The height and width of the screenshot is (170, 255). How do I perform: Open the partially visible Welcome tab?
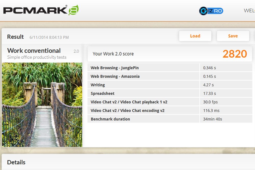pos(249,11)
